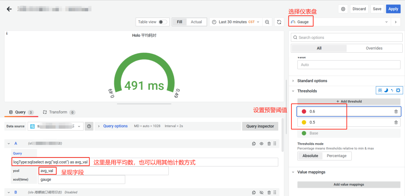Click the IME punctuation icon
This screenshot has width=405, height=196.
coord(392,90)
